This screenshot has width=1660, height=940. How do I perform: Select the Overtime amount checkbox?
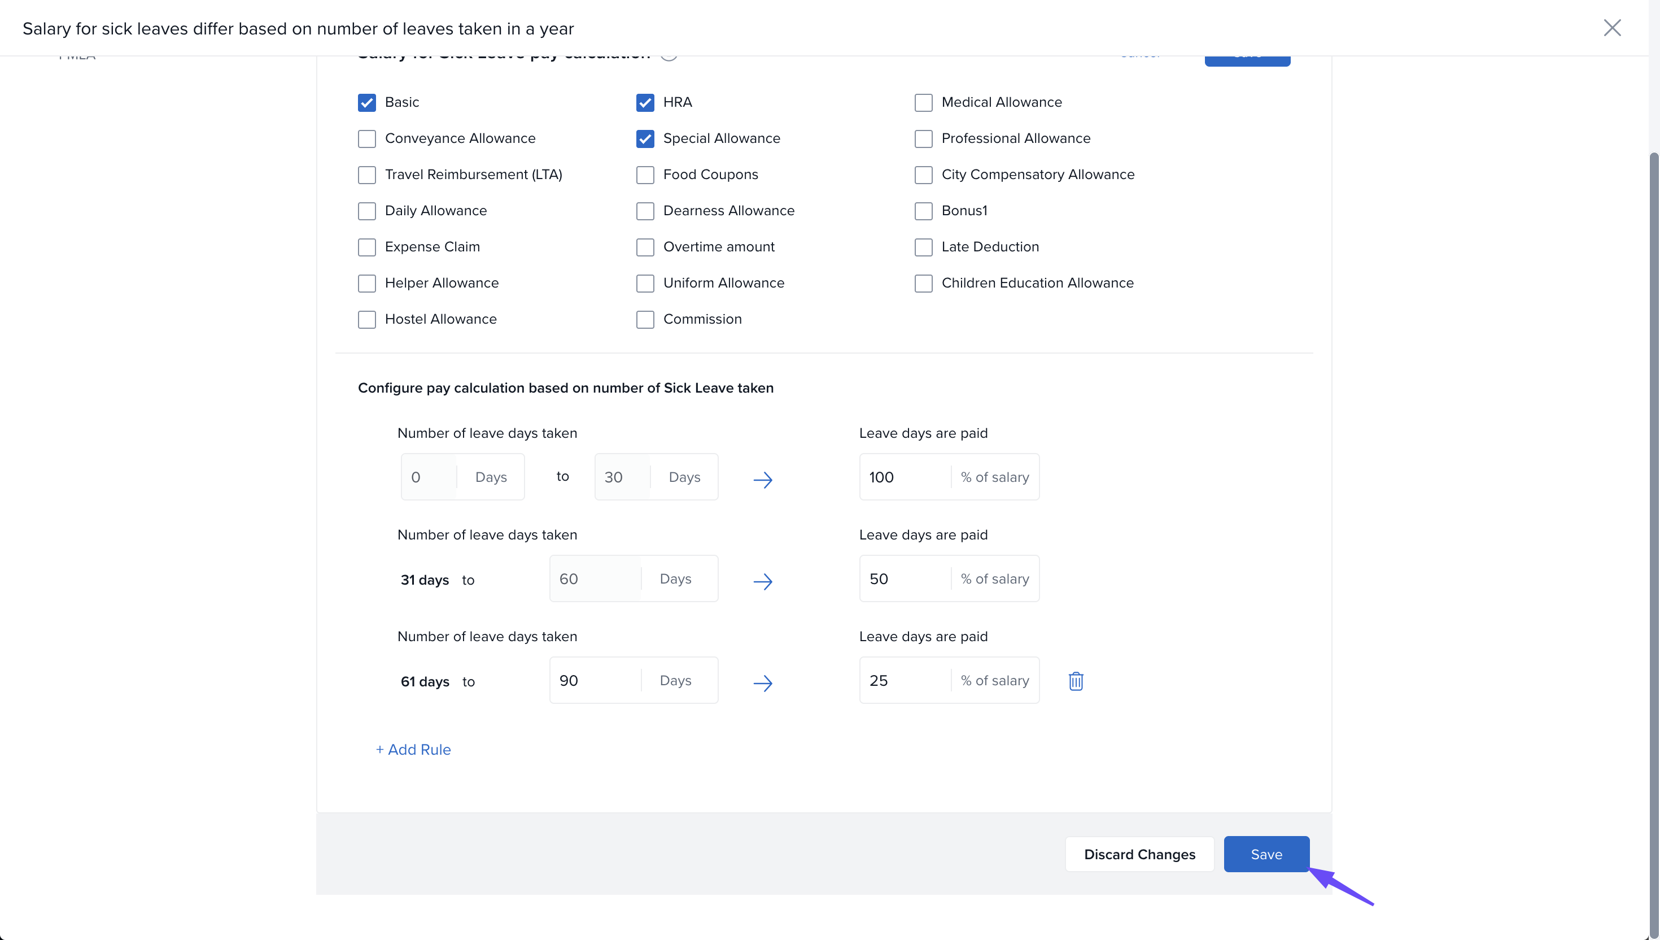tap(644, 247)
